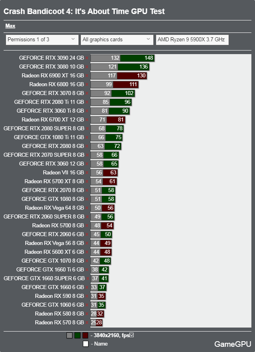Remove Radeon RX 6900 XT via its red X
The image size is (255, 352).
tap(87, 76)
